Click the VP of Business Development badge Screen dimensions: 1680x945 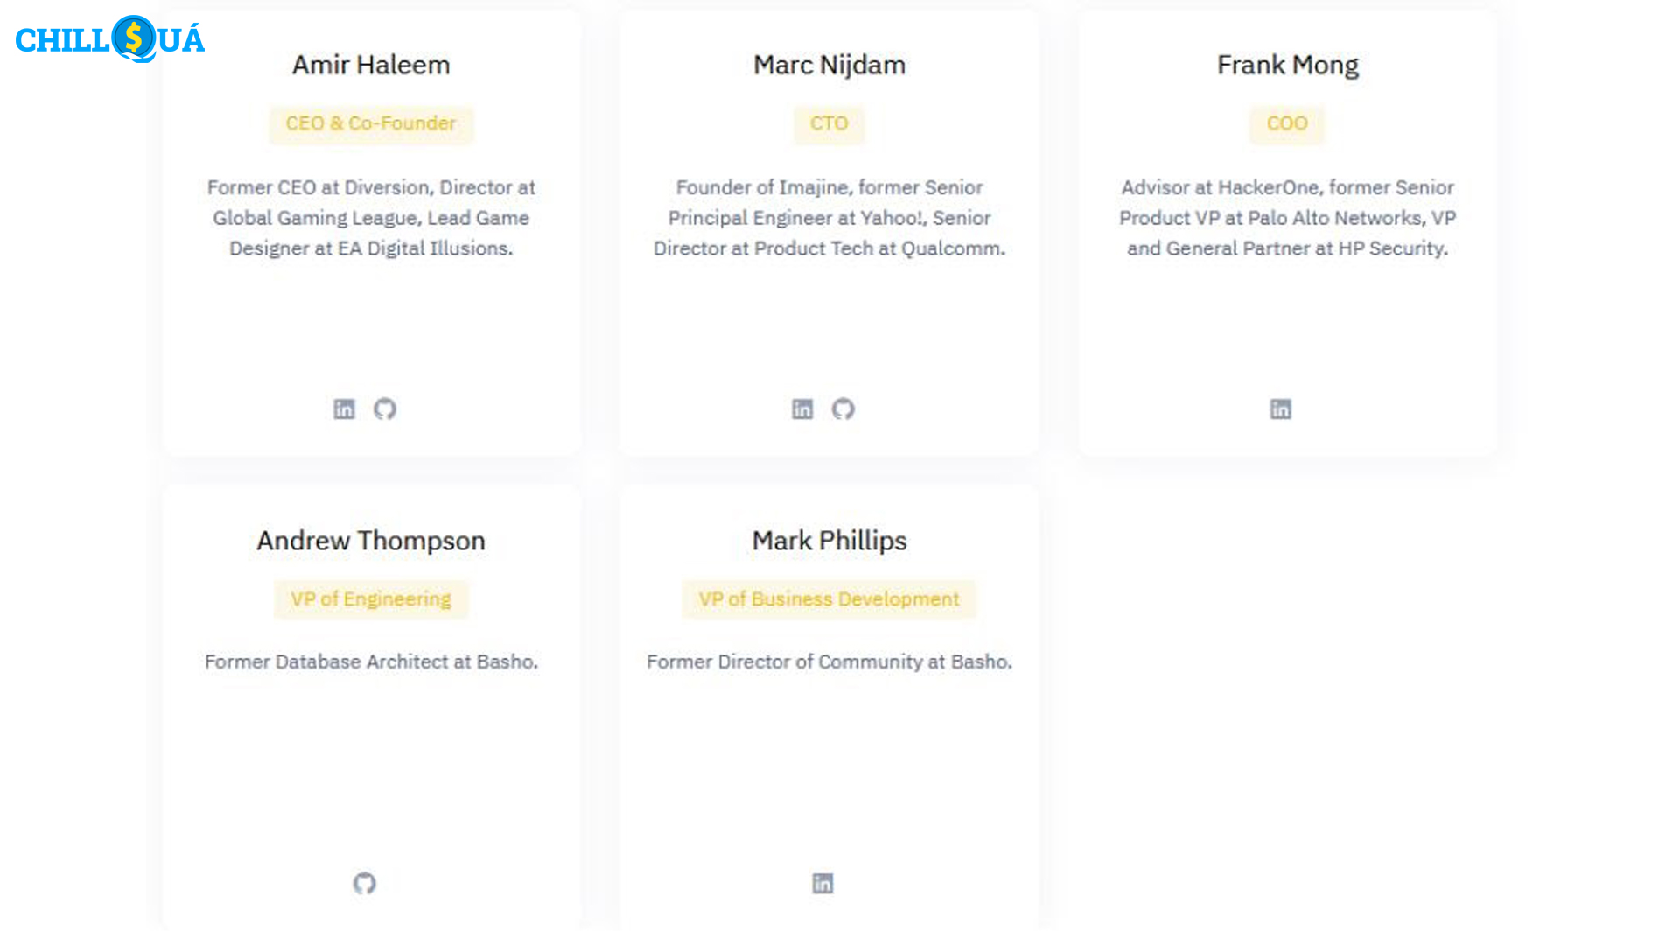(829, 599)
